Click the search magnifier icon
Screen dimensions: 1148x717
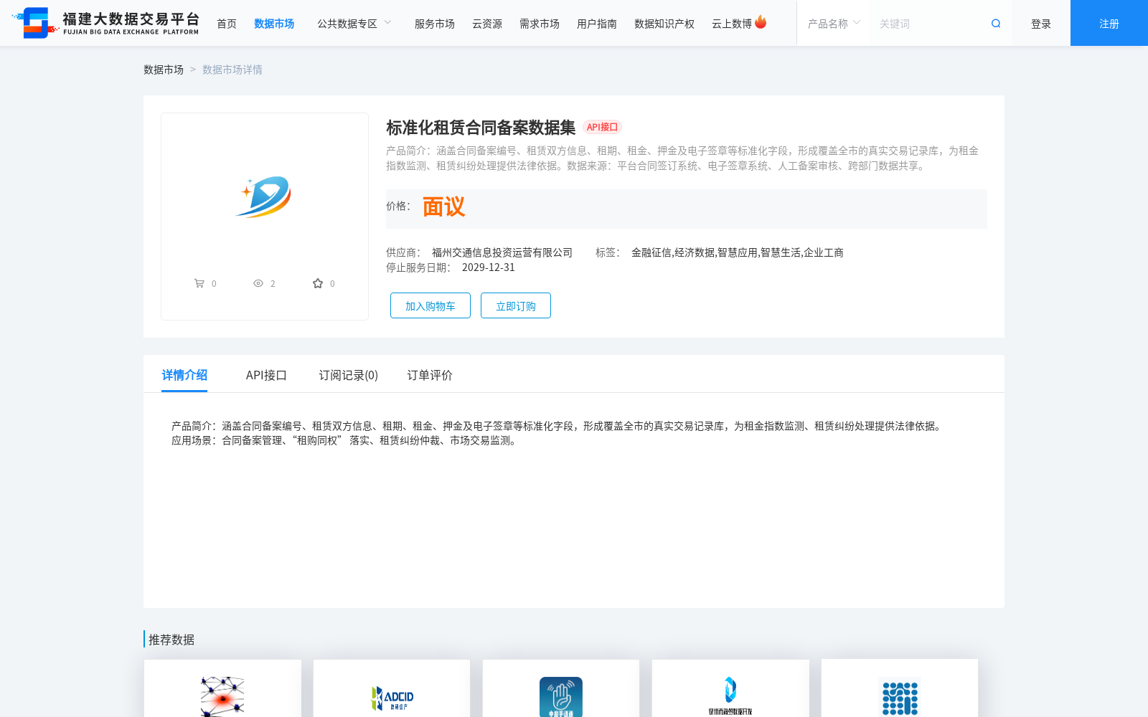tap(996, 24)
